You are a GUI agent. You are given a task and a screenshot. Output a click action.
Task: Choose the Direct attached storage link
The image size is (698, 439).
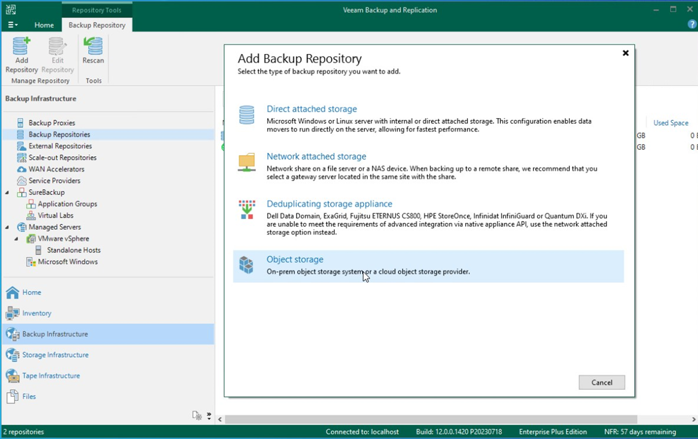tap(312, 109)
